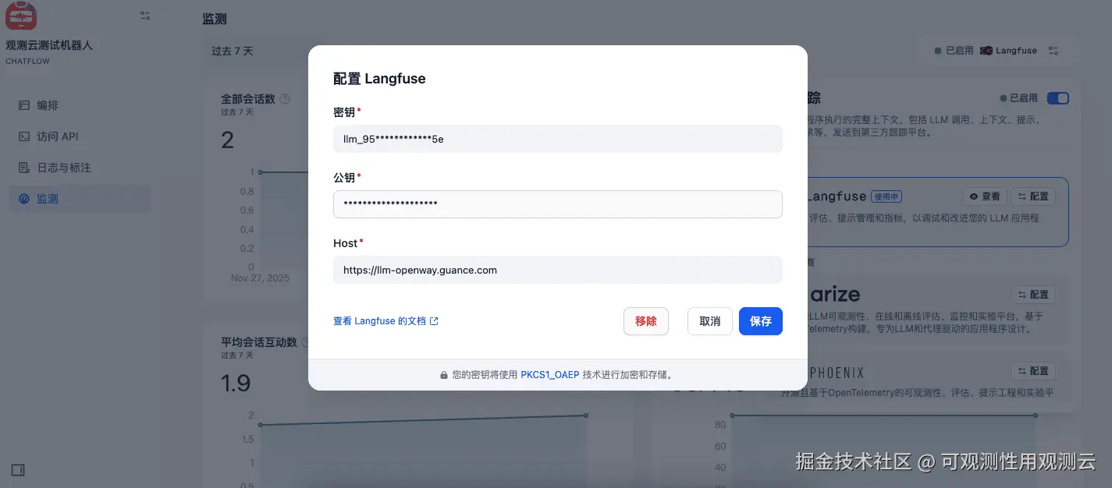Click the 访问 API terminal icon

point(24,136)
